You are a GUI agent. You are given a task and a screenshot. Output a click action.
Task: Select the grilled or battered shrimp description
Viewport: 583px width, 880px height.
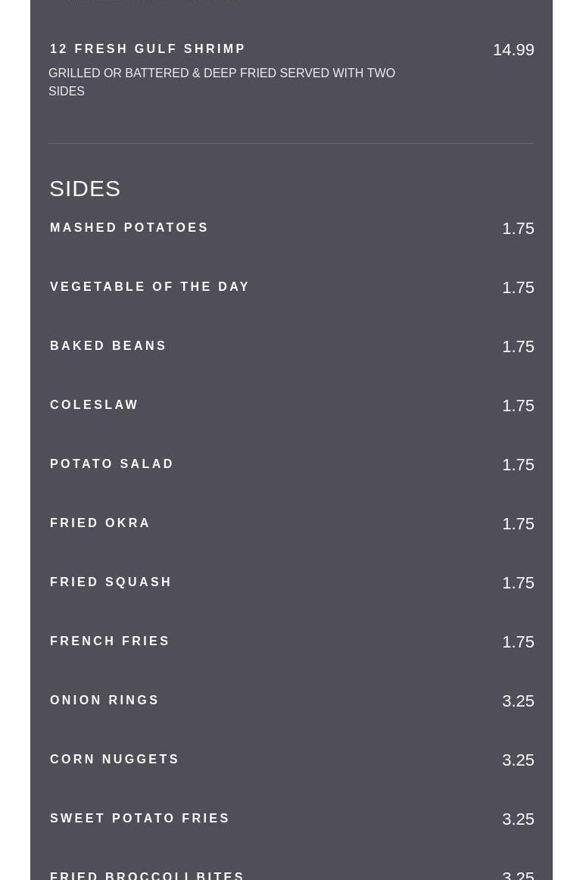[222, 82]
